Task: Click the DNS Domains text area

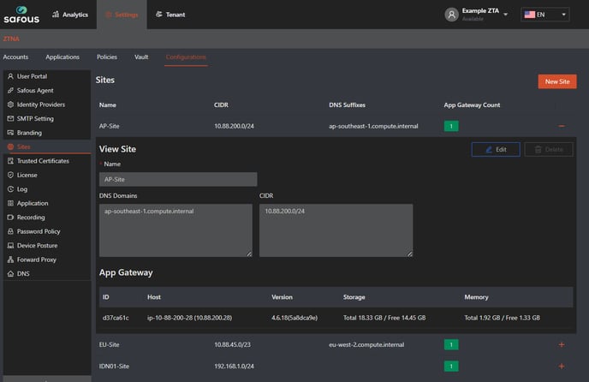Action: pos(176,230)
